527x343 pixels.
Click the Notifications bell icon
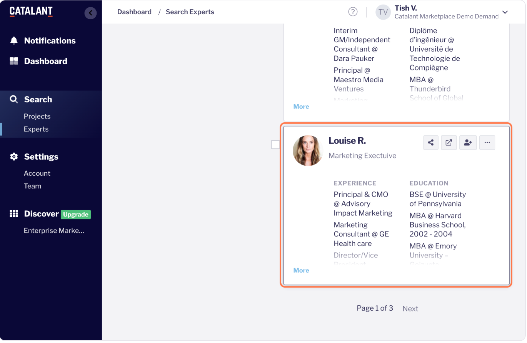pyautogui.click(x=14, y=41)
